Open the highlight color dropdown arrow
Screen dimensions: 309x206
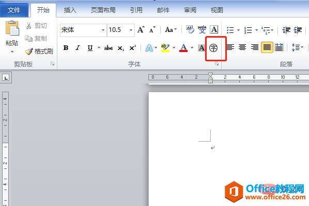(174, 47)
